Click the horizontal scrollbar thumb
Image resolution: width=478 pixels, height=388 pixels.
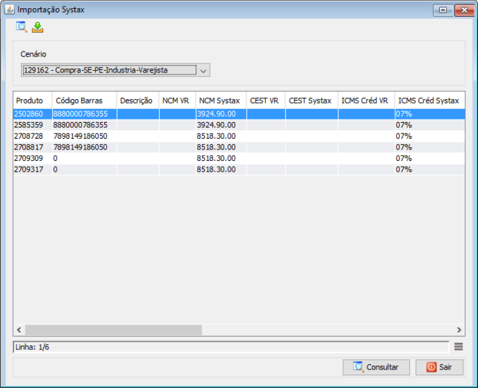(113, 329)
